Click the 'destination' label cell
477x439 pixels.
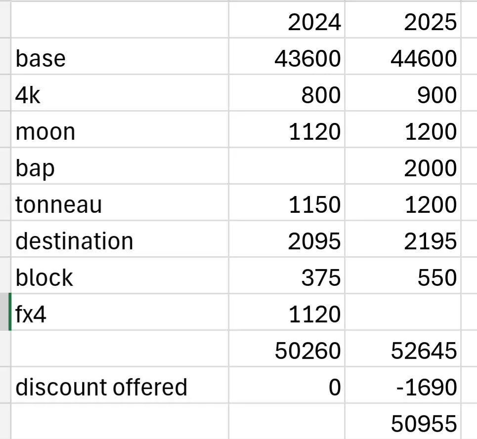click(120, 239)
